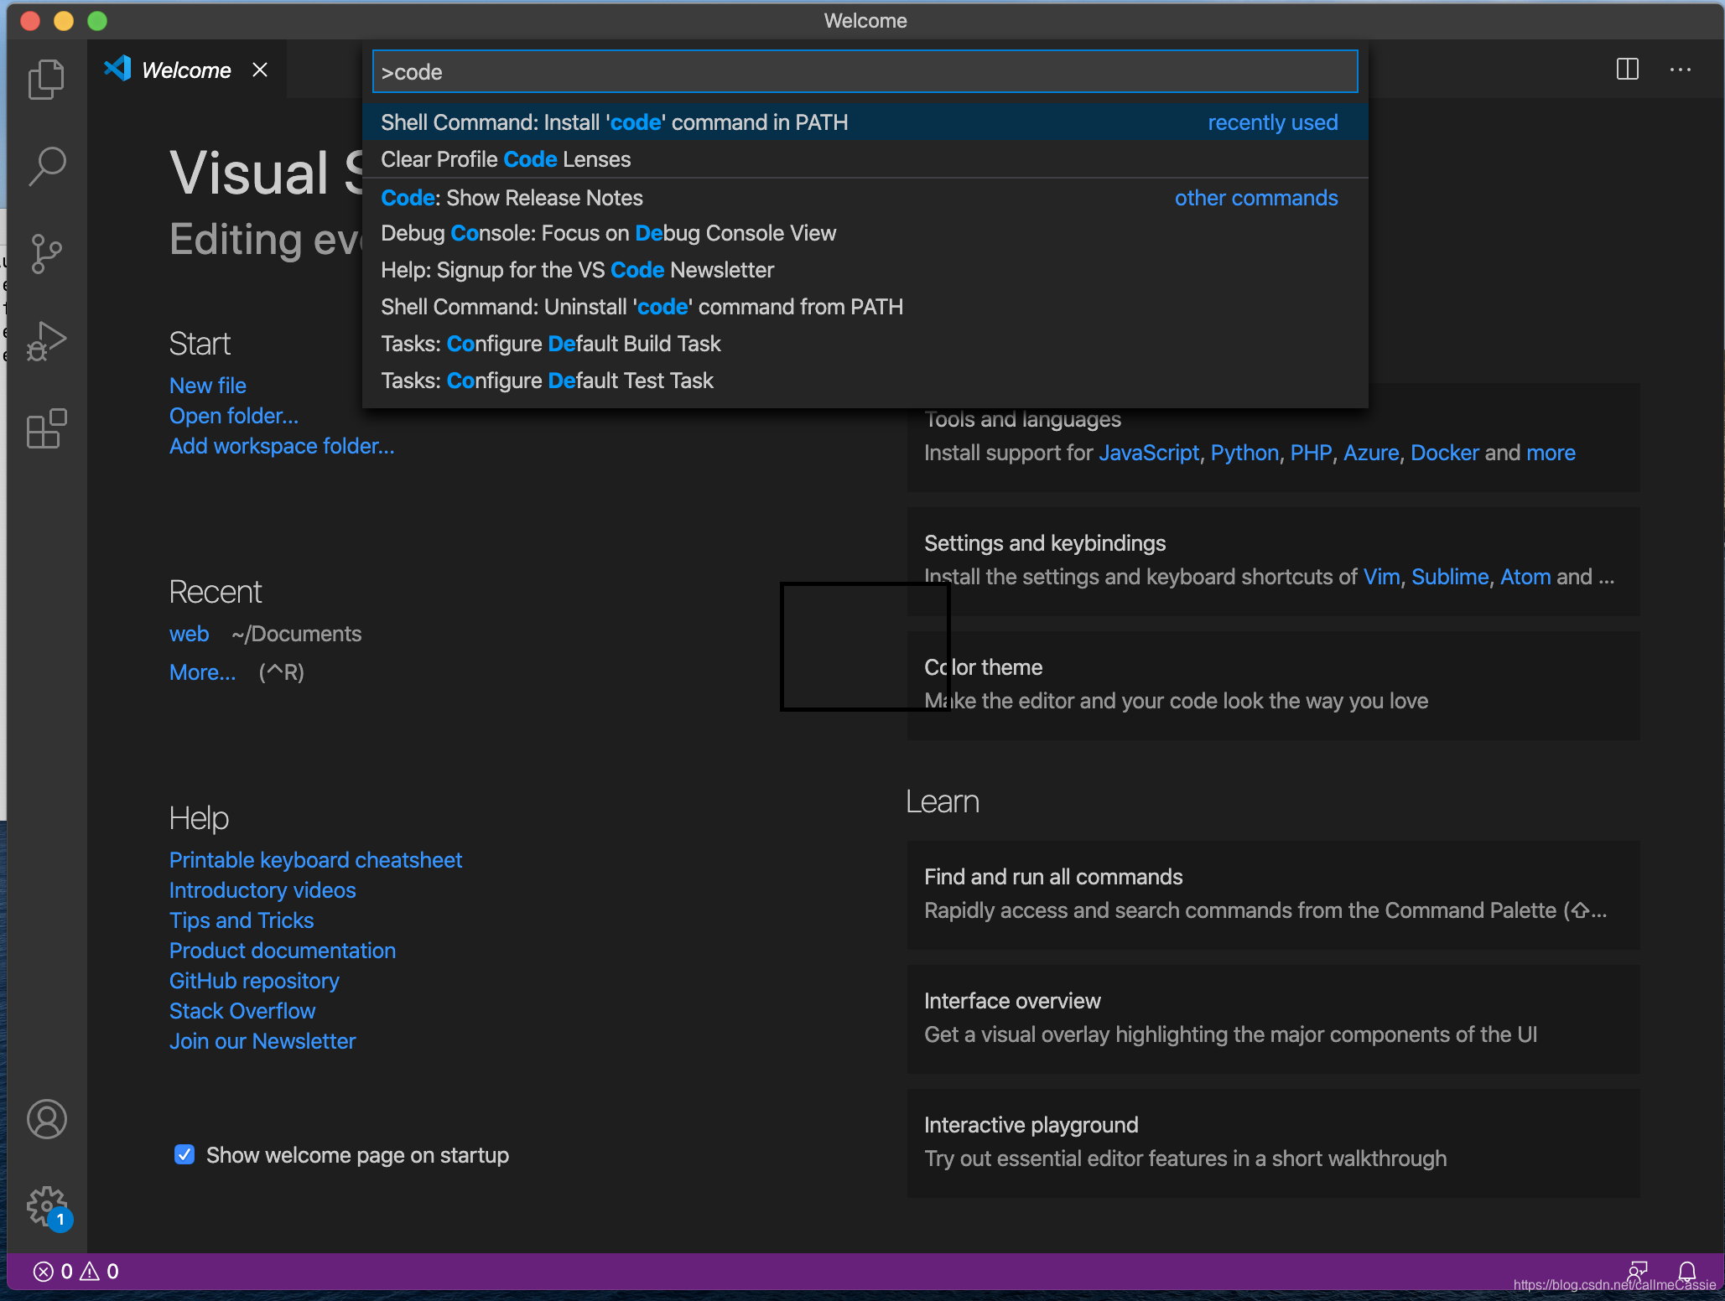The width and height of the screenshot is (1725, 1301).
Task: Click the Vim keybindings link
Action: [x=1381, y=577]
